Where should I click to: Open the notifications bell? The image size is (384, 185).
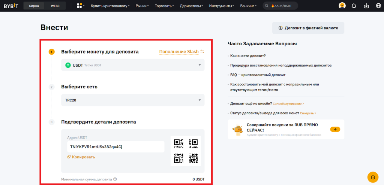pos(354,6)
